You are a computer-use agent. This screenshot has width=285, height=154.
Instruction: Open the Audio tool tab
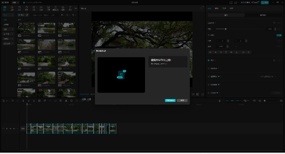12,8
